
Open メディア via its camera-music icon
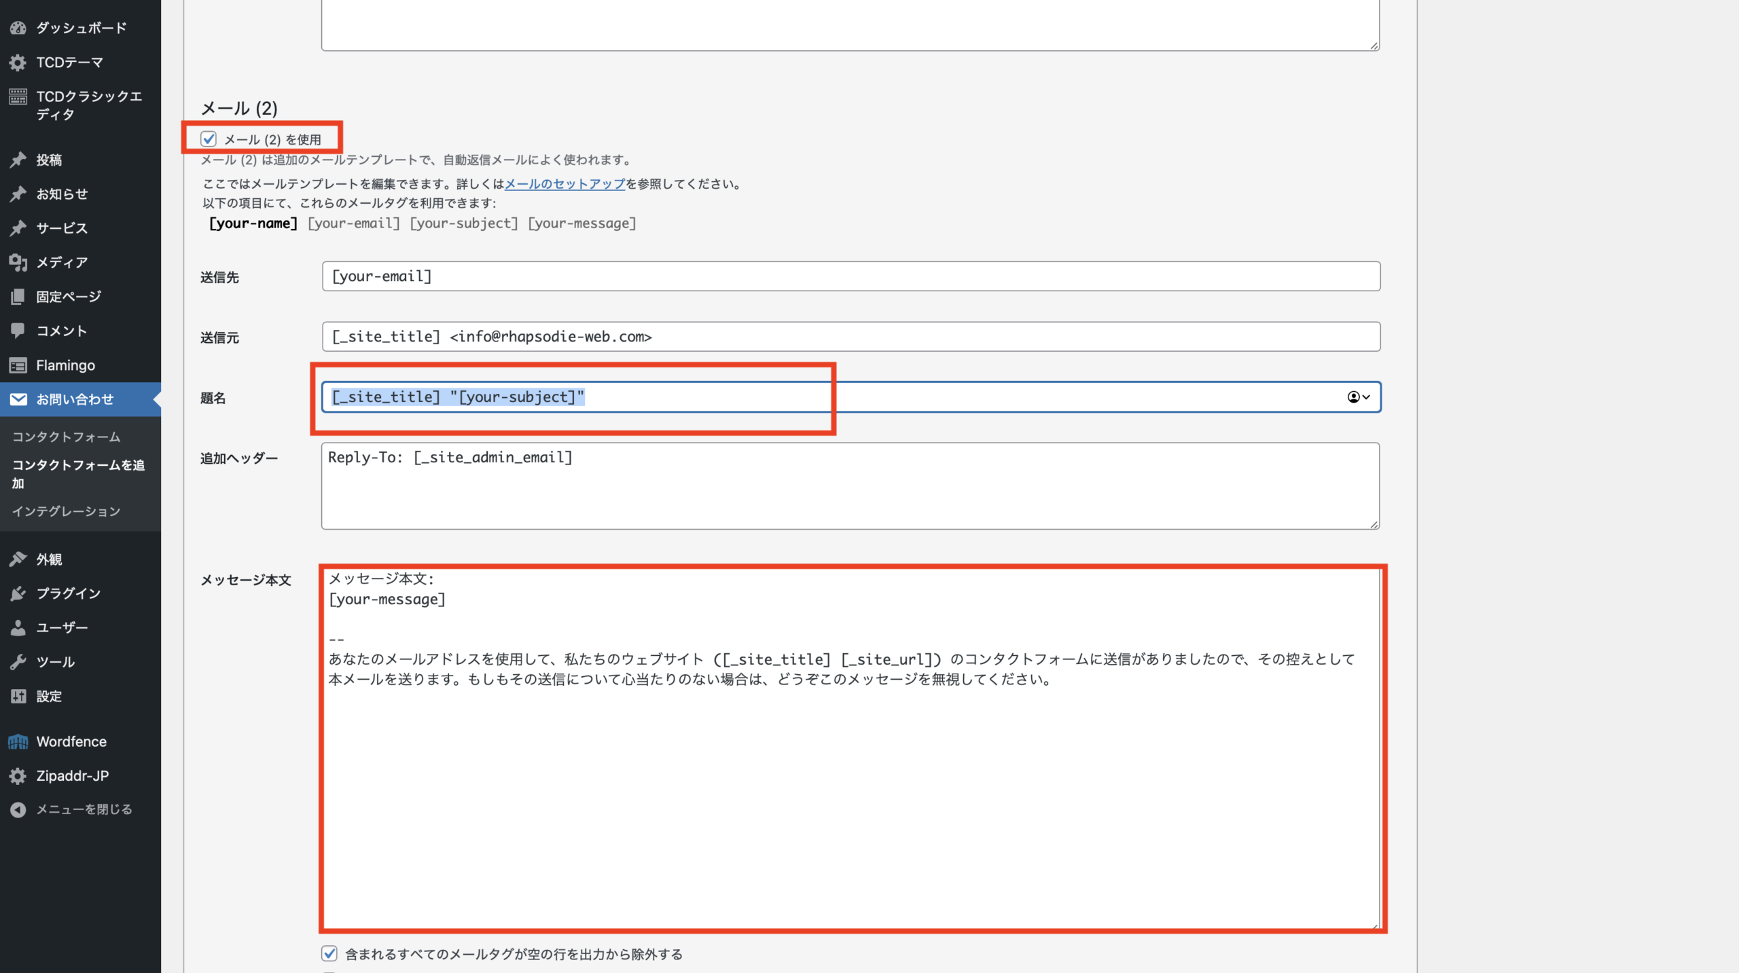[x=18, y=262]
